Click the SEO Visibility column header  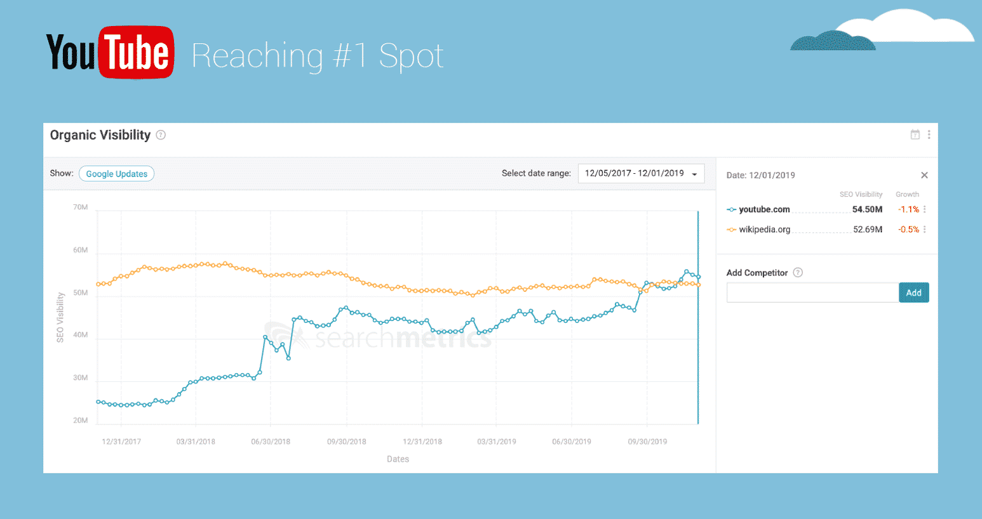861,194
